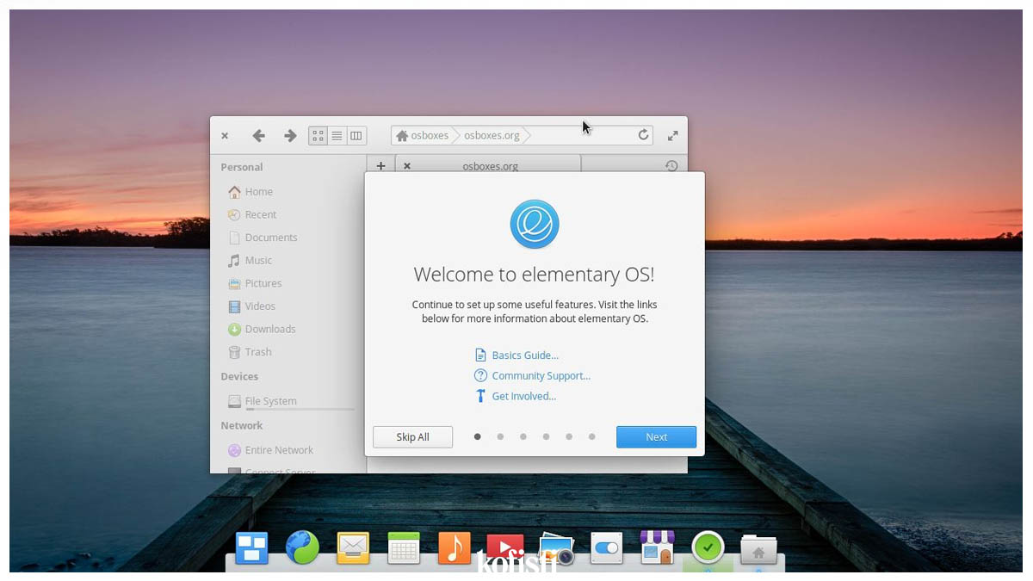This screenshot has height=581, width=1033.
Task: Select the osboxes.org tab in Files
Action: pos(490,166)
